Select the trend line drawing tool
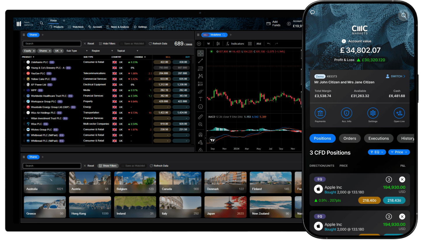The image size is (425, 240). [200, 60]
